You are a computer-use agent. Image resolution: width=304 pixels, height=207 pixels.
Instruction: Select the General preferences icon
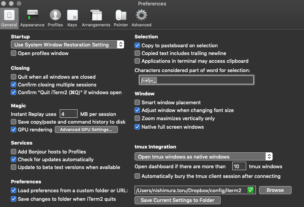tap(9, 16)
